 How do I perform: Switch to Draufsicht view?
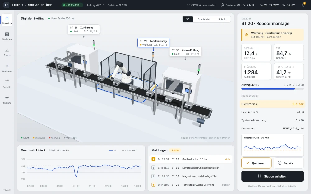pos(203,19)
